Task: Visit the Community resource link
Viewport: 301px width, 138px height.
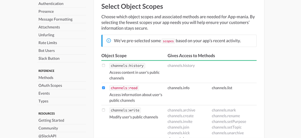Action: (x=48, y=128)
